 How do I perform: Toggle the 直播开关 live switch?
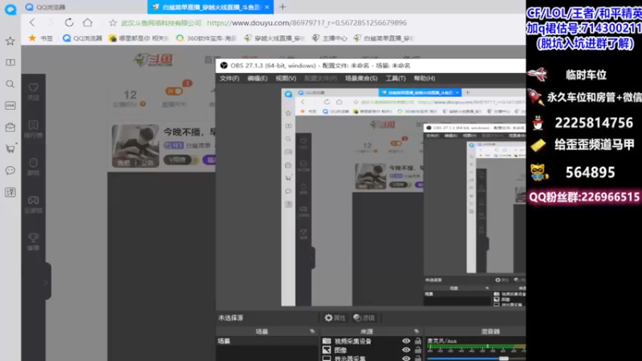point(174,91)
